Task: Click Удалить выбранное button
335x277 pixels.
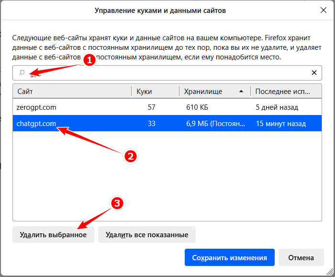Action: [53, 235]
